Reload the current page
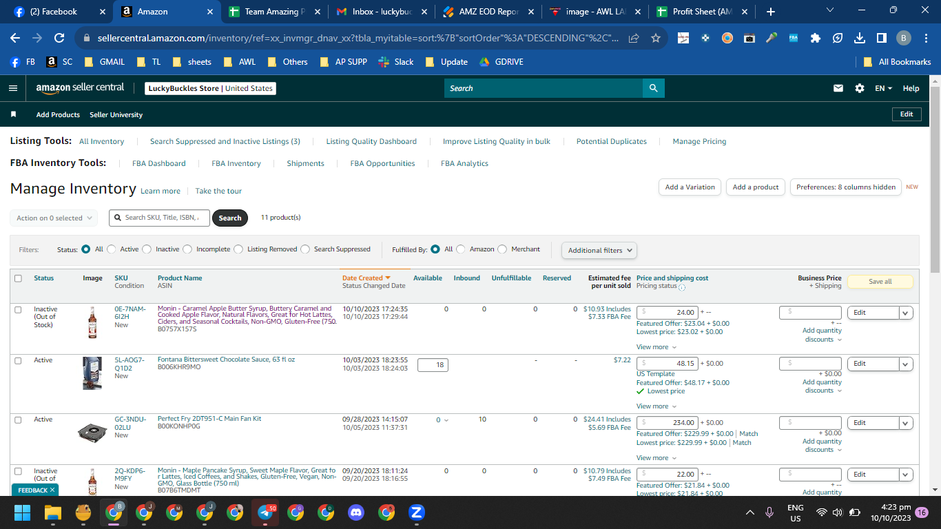 click(59, 38)
